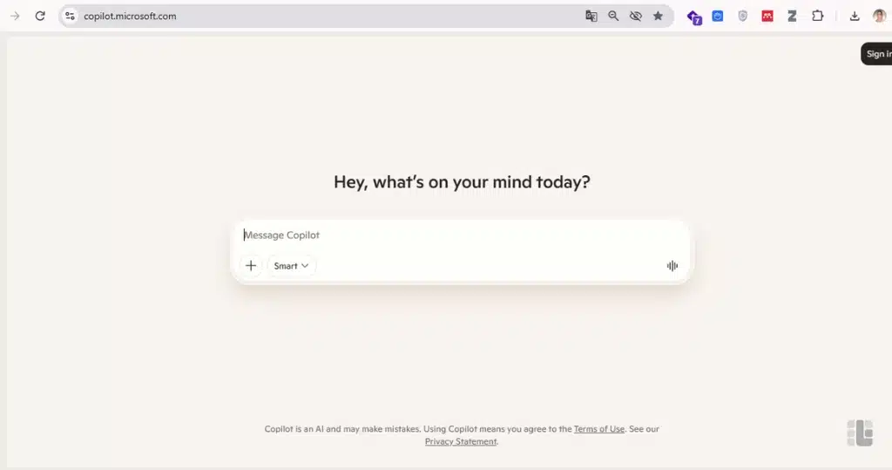This screenshot has height=470, width=892.
Task: Click the crossed-out eye icon in address bar
Action: 635,16
